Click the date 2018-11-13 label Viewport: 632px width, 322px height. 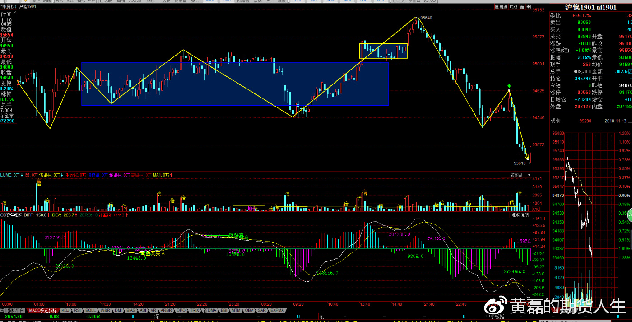pyautogui.click(x=616, y=121)
